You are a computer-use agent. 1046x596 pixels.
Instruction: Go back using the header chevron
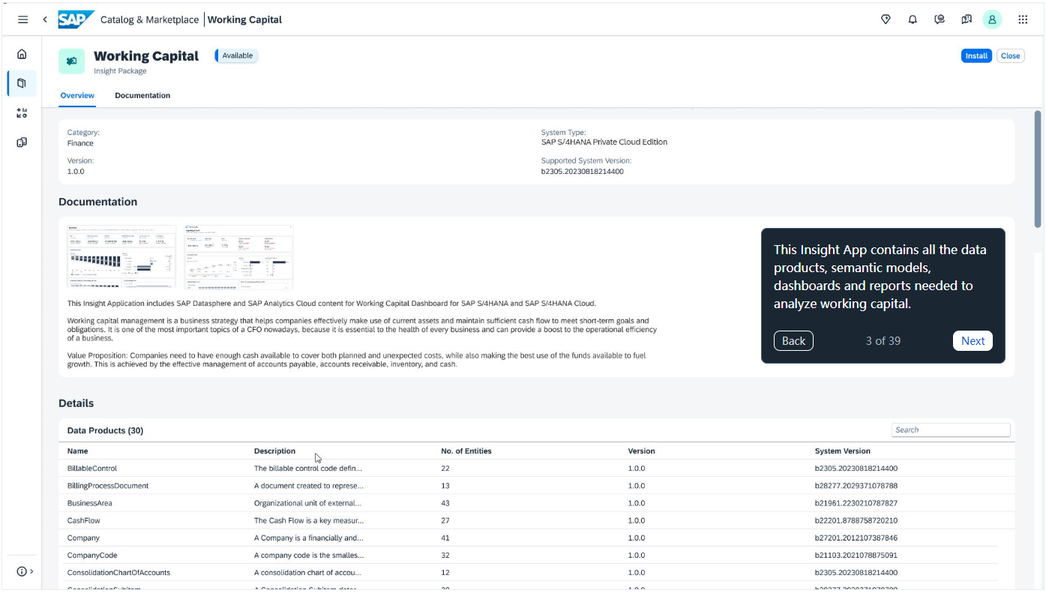pyautogui.click(x=45, y=19)
